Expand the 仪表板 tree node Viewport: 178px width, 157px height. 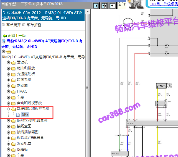click(x=8, y=150)
